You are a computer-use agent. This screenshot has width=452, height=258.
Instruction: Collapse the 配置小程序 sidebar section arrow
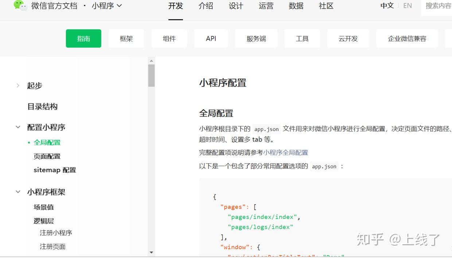(x=18, y=127)
